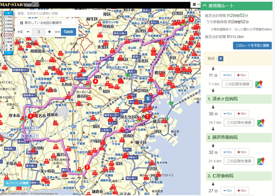The height and width of the screenshot is (196, 275).
Task: Click the +10分 button for the 27 分 segment
Action: pyautogui.click(x=242, y=191)
